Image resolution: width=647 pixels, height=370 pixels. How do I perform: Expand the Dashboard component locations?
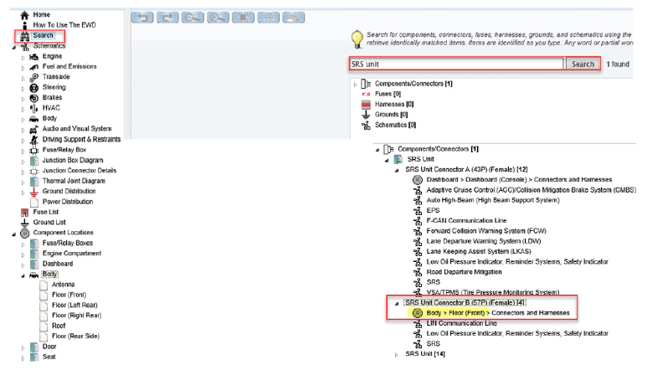(23, 265)
